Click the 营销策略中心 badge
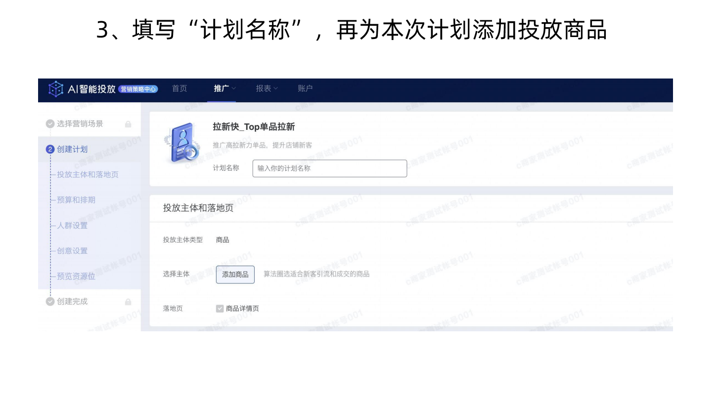Viewport: 719px width, 394px height. click(138, 89)
